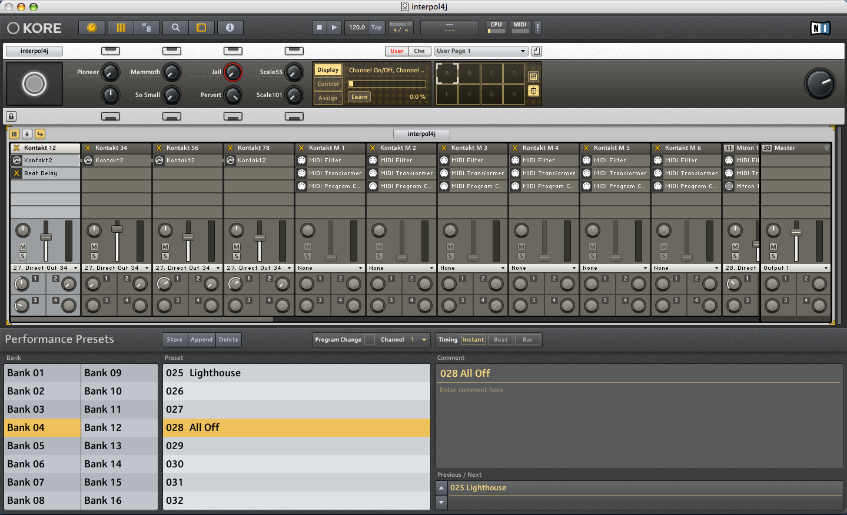847x515 pixels.
Task: Select the Display tab
Action: [328, 70]
